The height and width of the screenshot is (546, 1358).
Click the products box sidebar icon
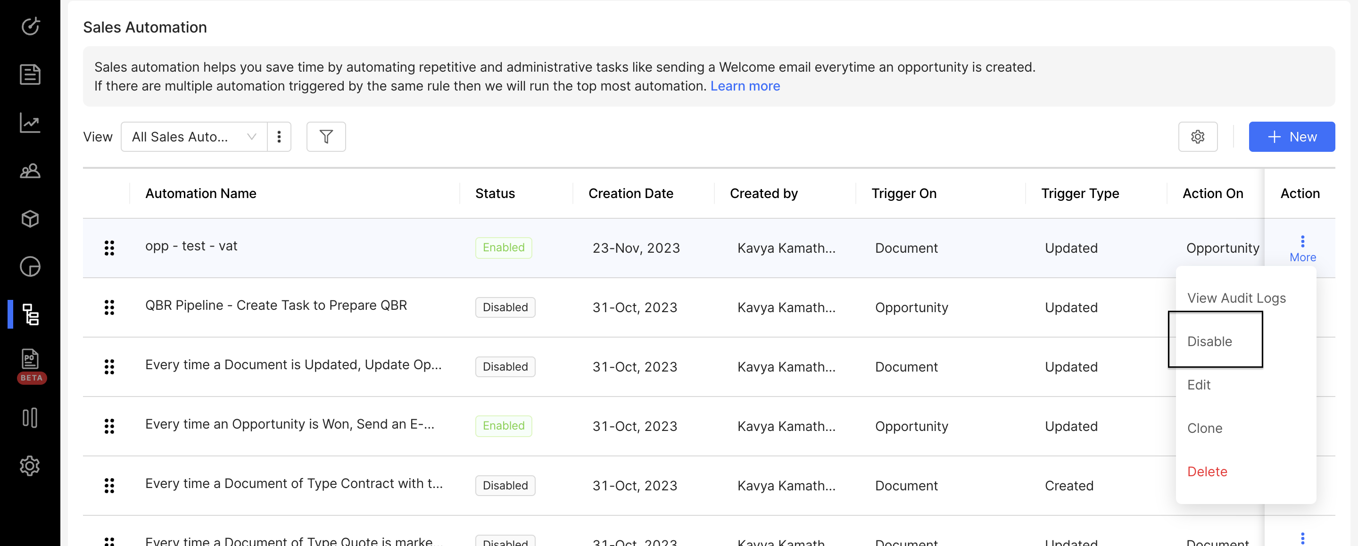(x=30, y=219)
